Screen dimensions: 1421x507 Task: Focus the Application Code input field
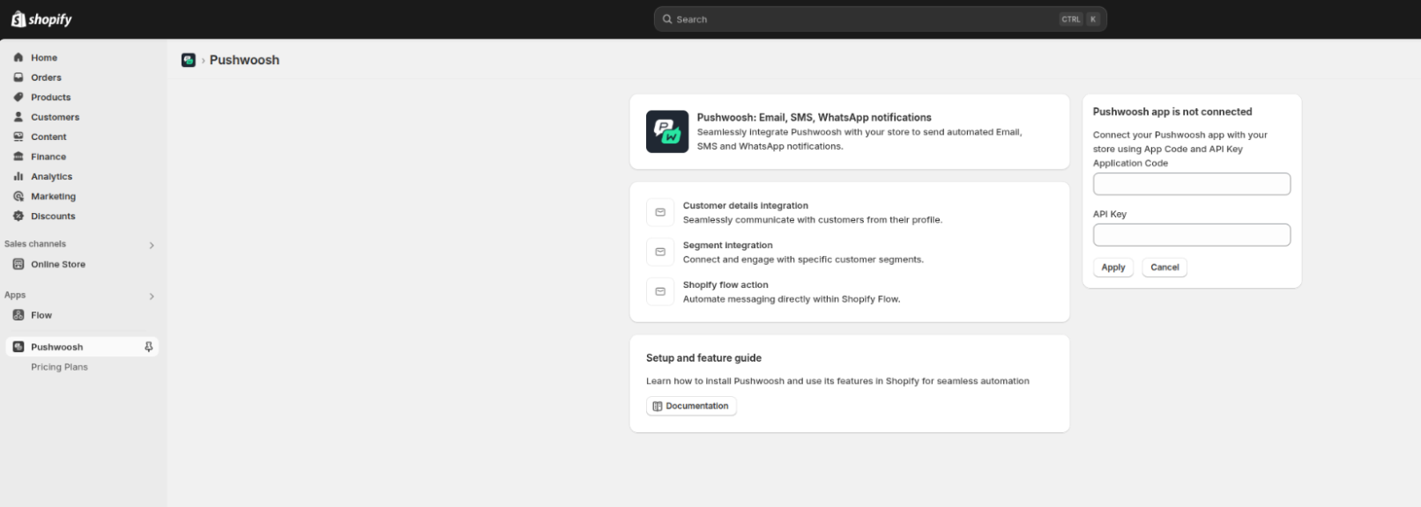tap(1192, 184)
